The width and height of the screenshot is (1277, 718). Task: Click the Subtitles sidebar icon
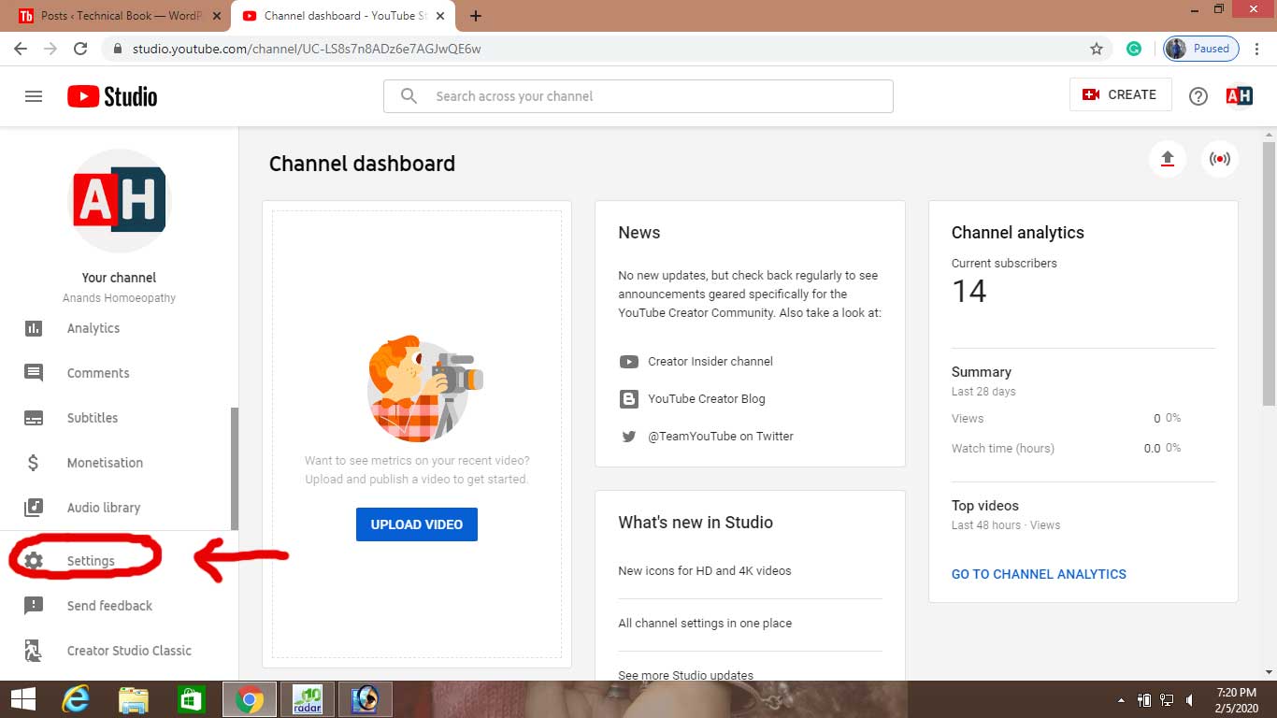34,418
